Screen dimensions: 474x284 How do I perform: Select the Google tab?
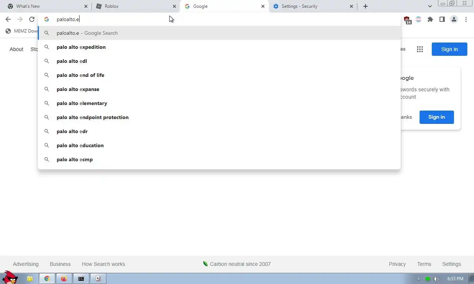(224, 6)
